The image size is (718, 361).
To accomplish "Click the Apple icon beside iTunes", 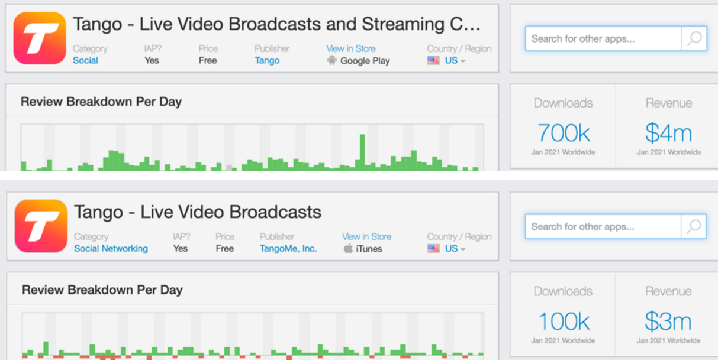I will (348, 248).
